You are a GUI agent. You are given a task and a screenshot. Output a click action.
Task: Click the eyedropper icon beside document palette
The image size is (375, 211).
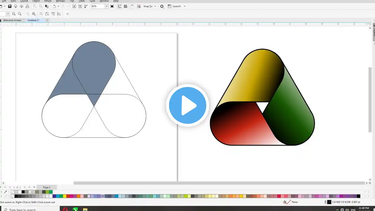click(x=5, y=192)
